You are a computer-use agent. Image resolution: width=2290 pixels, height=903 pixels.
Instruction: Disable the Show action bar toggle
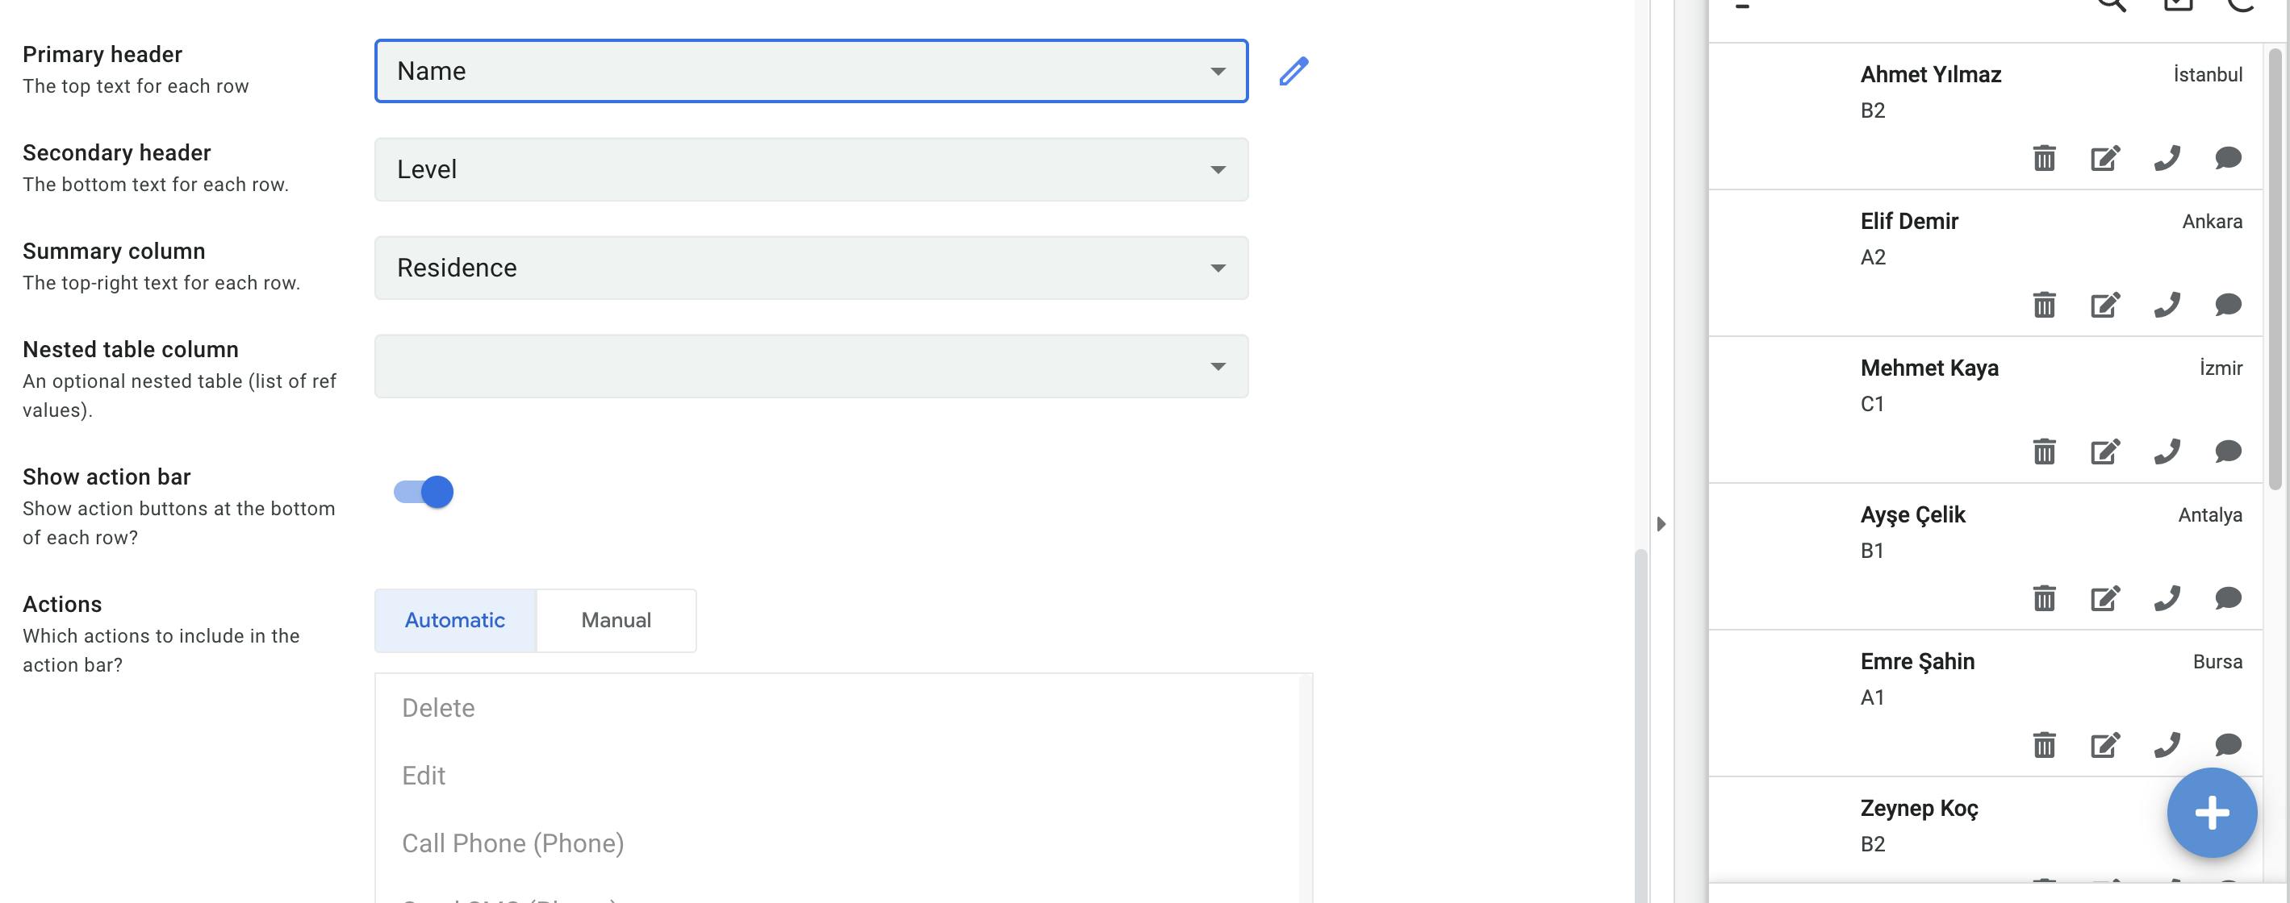click(424, 492)
